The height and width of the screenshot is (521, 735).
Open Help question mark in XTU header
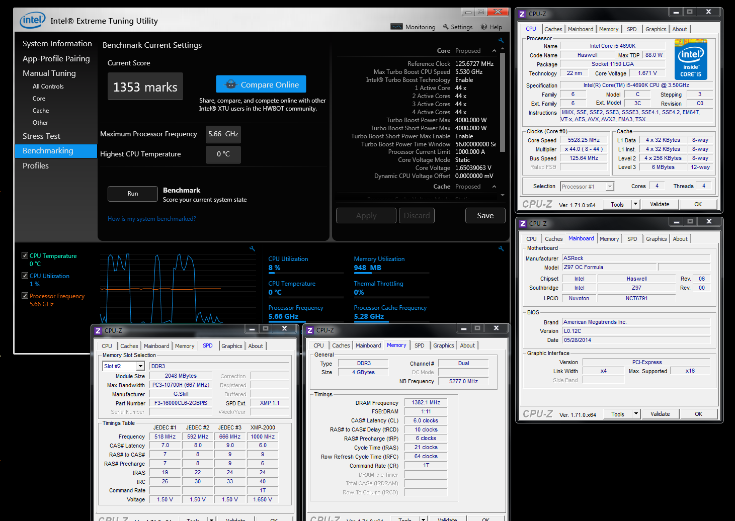484,27
